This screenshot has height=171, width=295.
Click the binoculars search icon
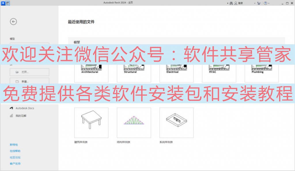point(231,3)
